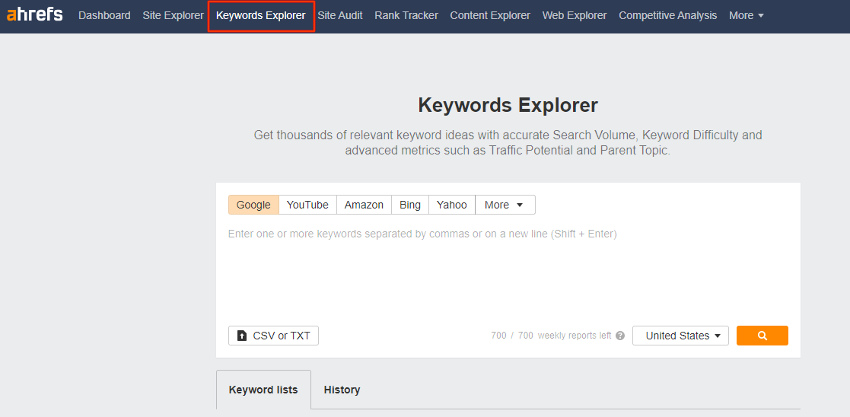Click the weekly reports help question icon
The height and width of the screenshot is (417, 850).
(620, 336)
